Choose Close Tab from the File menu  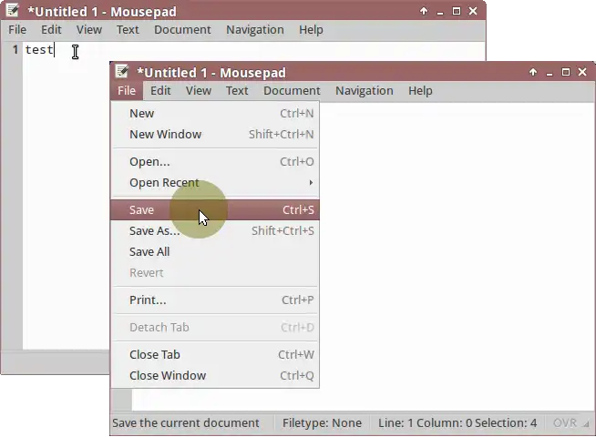(215, 355)
